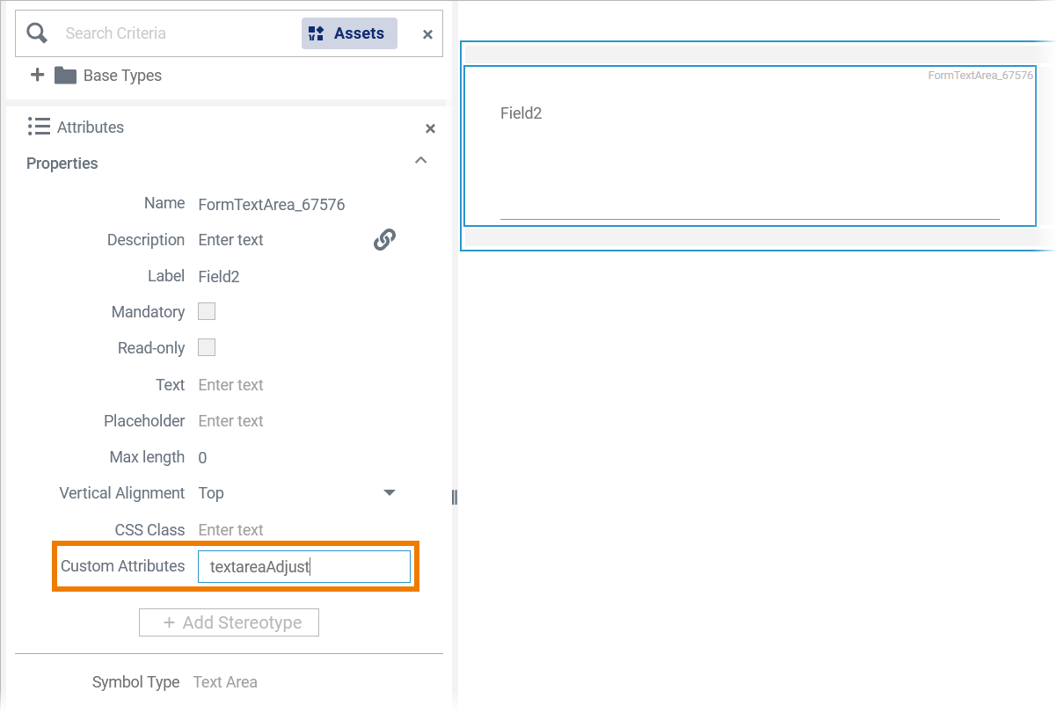The width and height of the screenshot is (1057, 713).
Task: Select the Base Types folder icon
Action: click(65, 76)
